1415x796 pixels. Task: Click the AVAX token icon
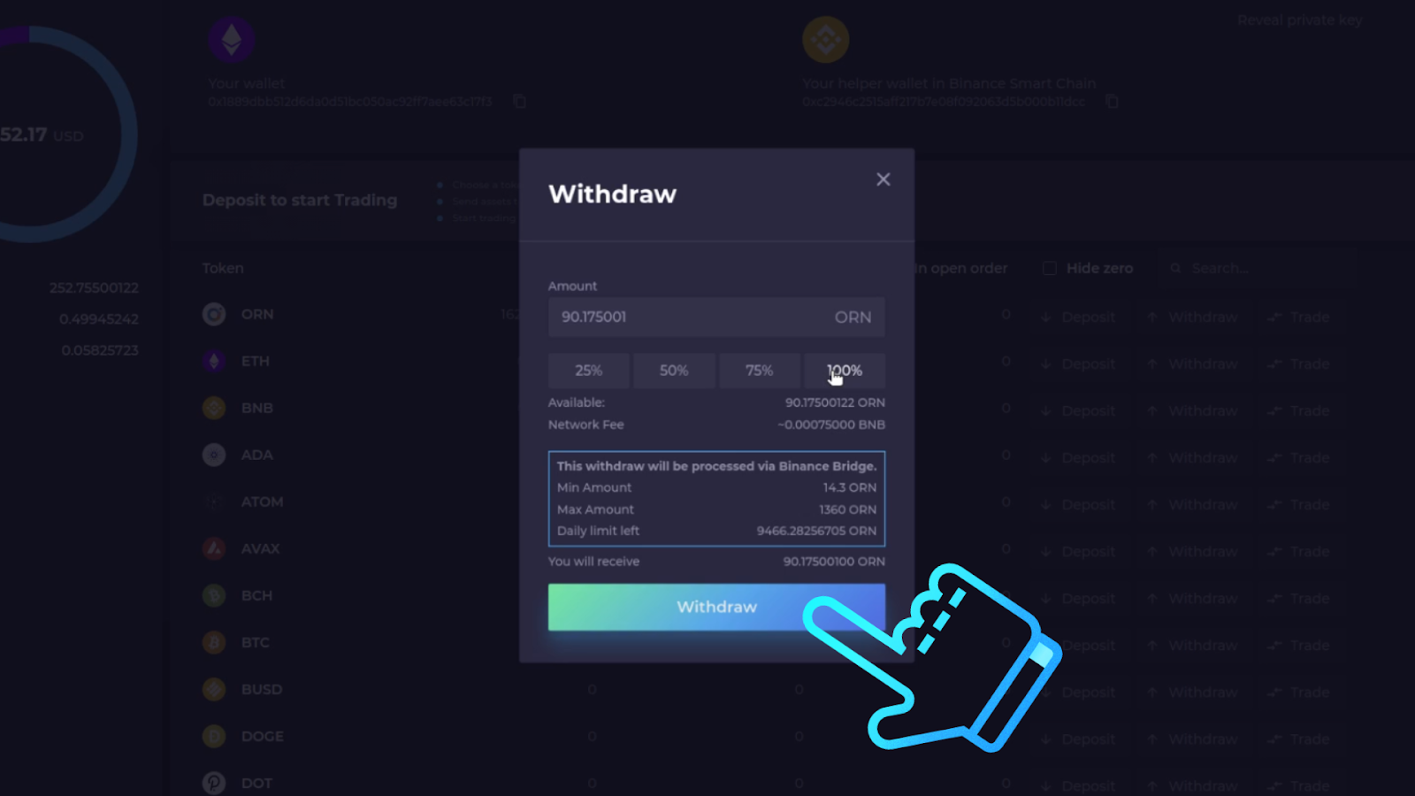214,548
